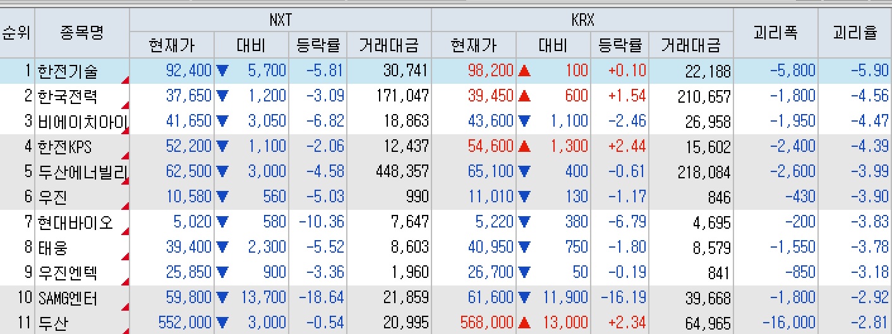The image size is (892, 334).
Task: Click NXT trading value 171,047
Action: click(x=402, y=96)
